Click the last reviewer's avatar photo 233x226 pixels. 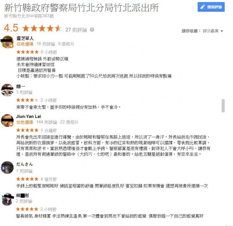(7, 199)
